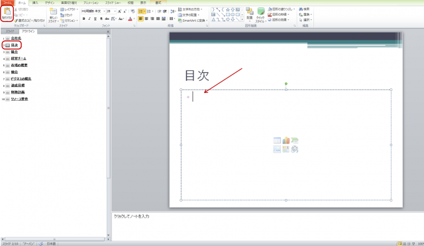The width and height of the screenshot is (424, 246).
Task: Click the New Slide (新しいスライド) icon
Action: [53, 12]
